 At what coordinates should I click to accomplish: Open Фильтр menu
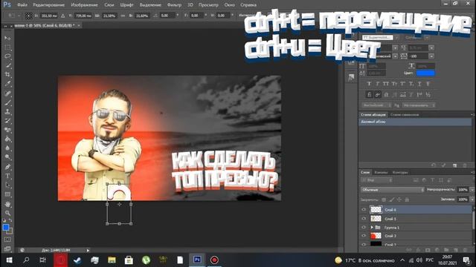pos(174,5)
